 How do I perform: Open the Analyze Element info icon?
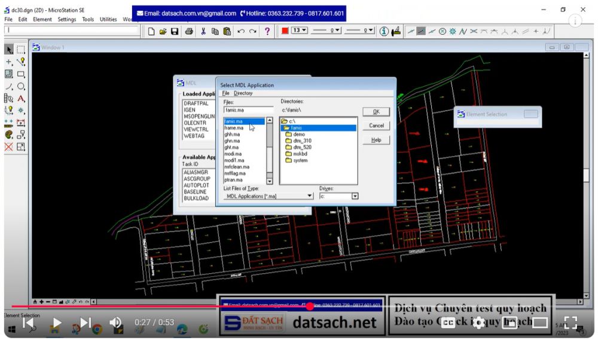(384, 32)
